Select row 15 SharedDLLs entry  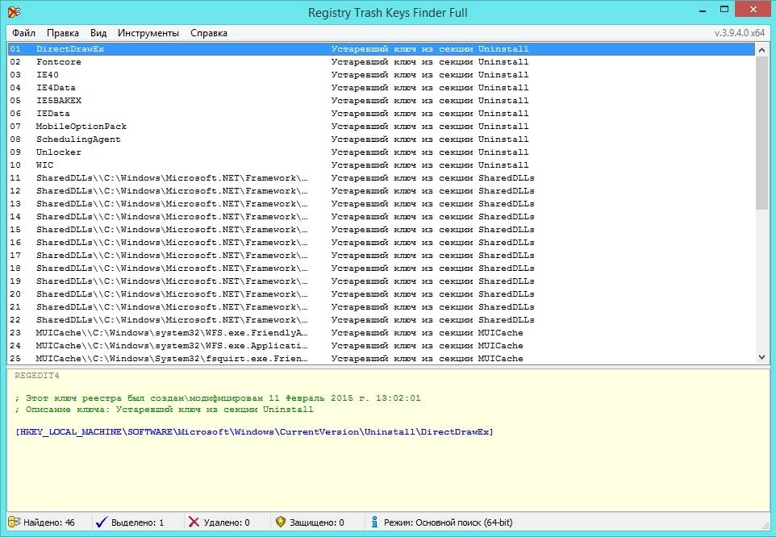point(381,230)
